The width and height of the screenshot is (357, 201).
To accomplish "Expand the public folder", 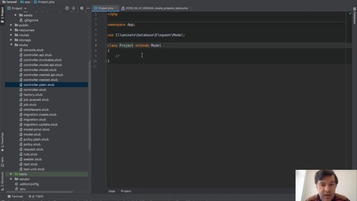I will [11, 25].
